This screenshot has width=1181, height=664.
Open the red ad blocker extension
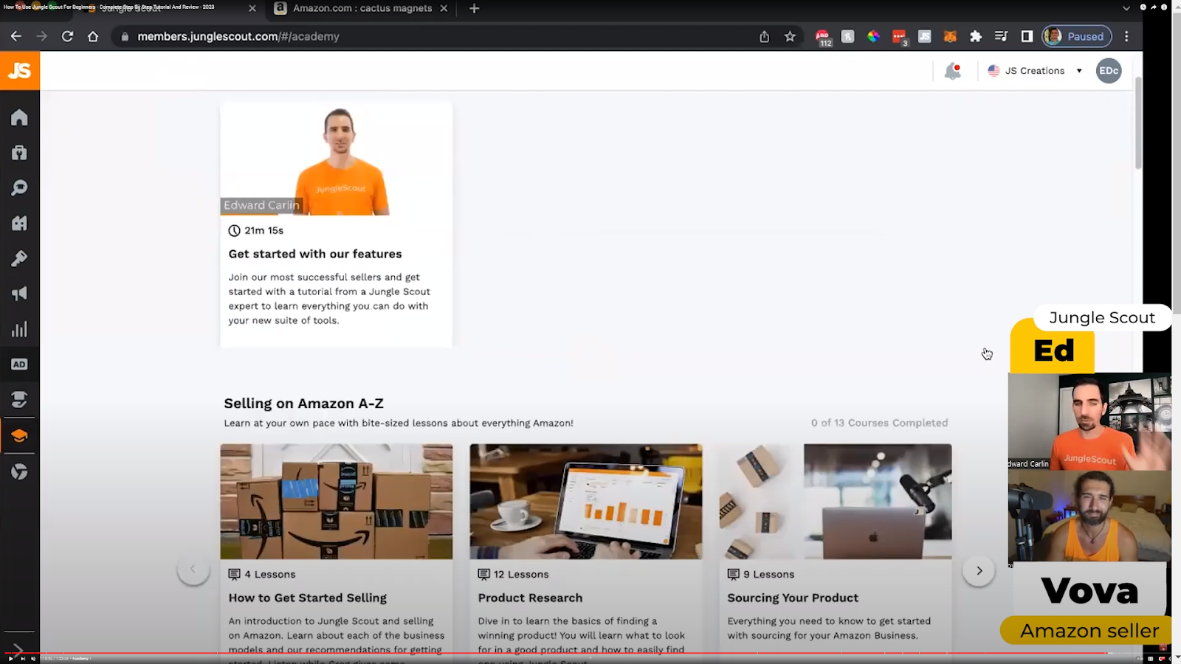point(823,37)
